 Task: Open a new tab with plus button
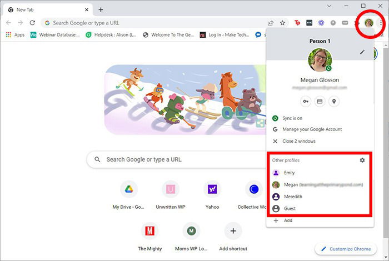tap(101, 9)
